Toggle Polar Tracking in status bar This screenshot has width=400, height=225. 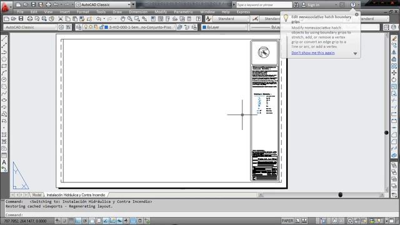85,221
